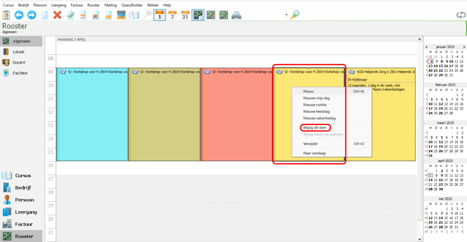Choose Nieuwe vrije dag from context menu
This screenshot has width=467, height=242.
click(x=332, y=98)
